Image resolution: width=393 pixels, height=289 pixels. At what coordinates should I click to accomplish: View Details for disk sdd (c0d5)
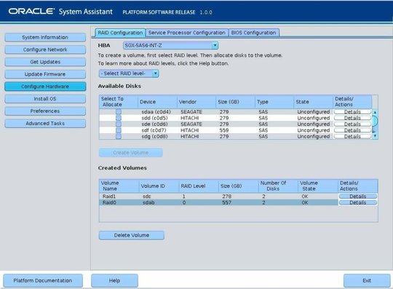coord(352,118)
